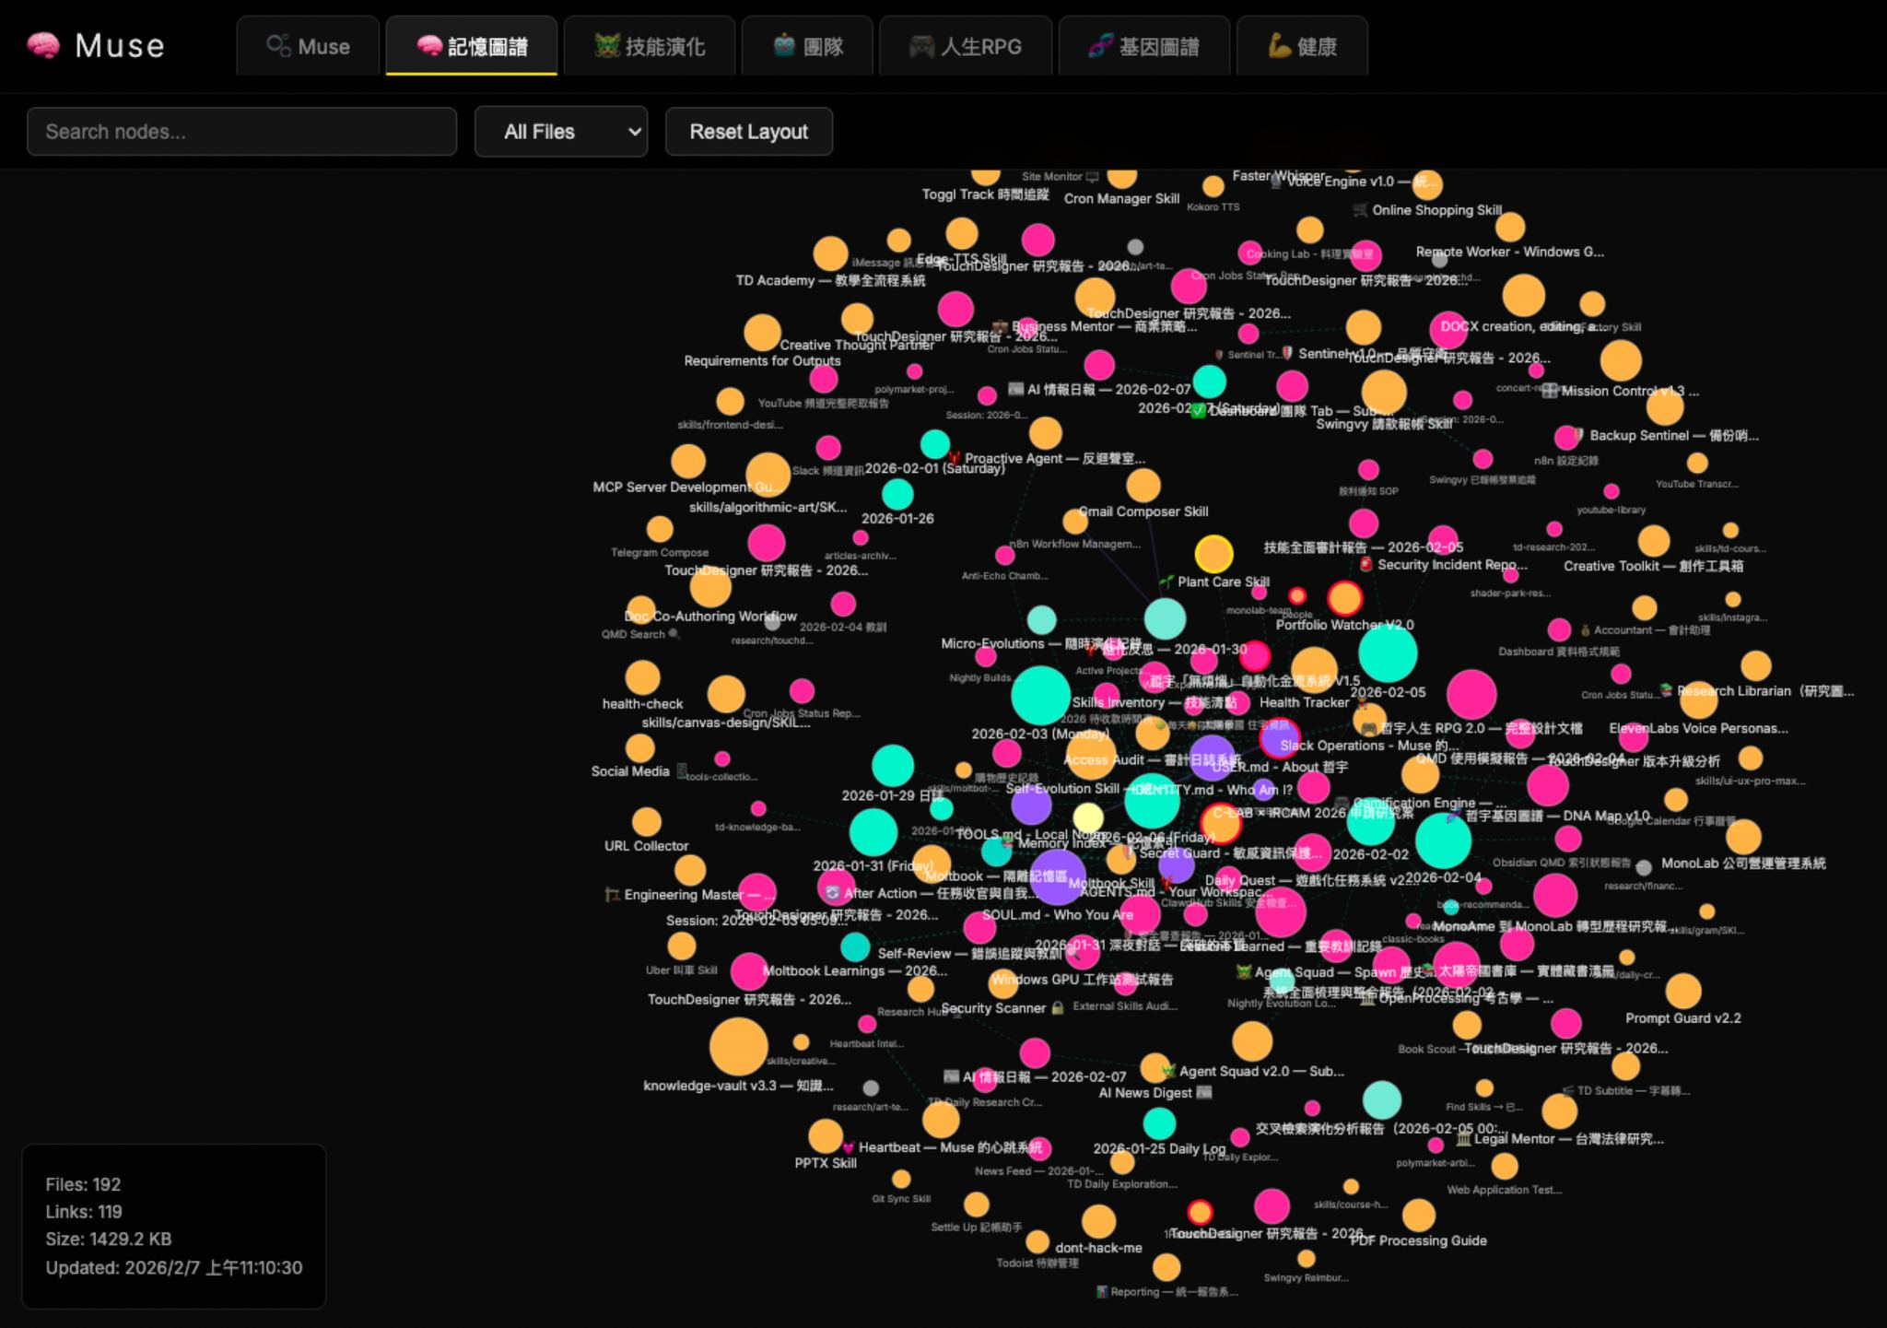1887x1328 pixels.
Task: Click the health-check orange node
Action: tap(642, 678)
